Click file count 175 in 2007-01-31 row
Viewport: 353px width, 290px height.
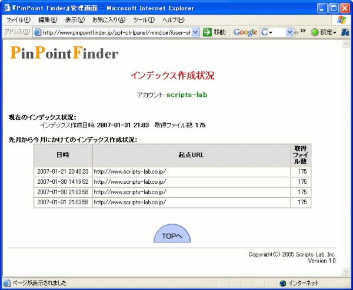[x=302, y=202]
